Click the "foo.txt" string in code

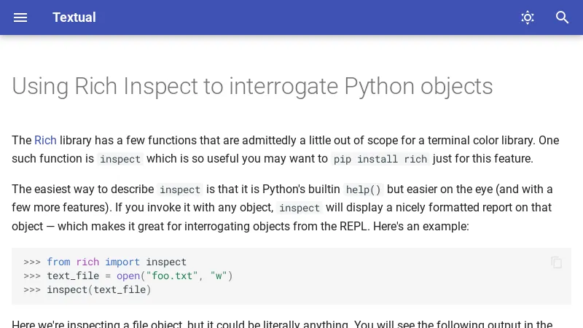tap(172, 276)
